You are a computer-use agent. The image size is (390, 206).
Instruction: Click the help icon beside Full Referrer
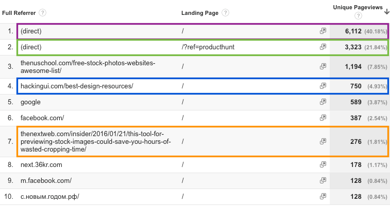click(42, 13)
